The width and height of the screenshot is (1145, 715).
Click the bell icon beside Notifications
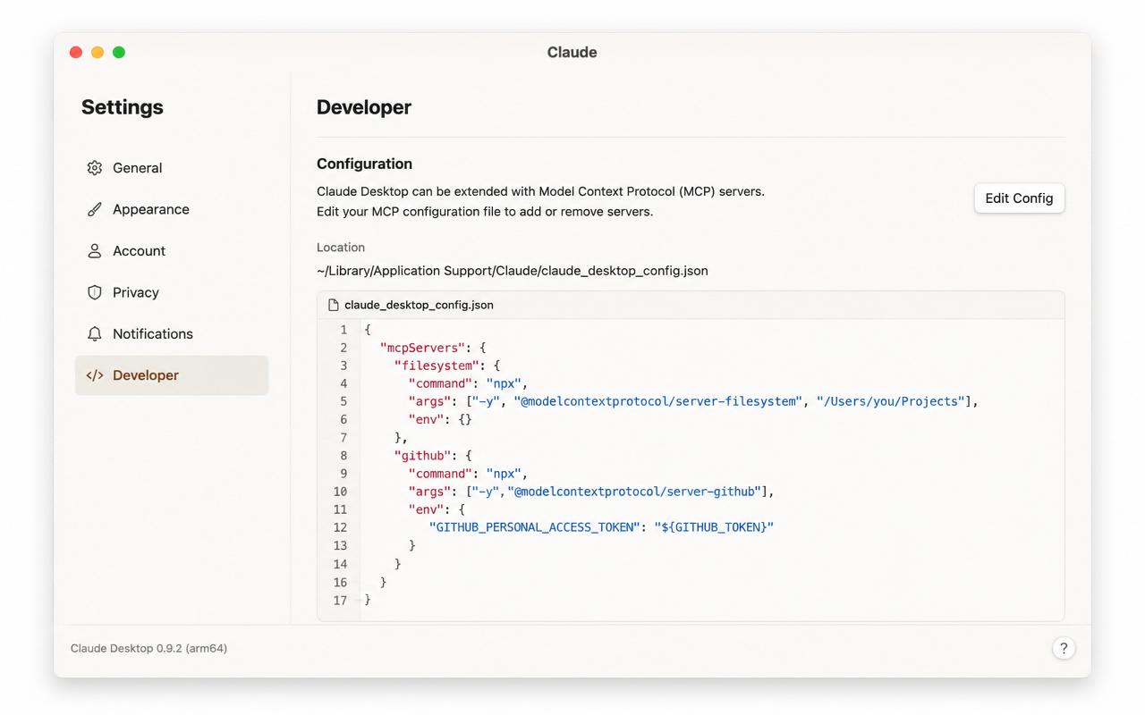click(95, 333)
